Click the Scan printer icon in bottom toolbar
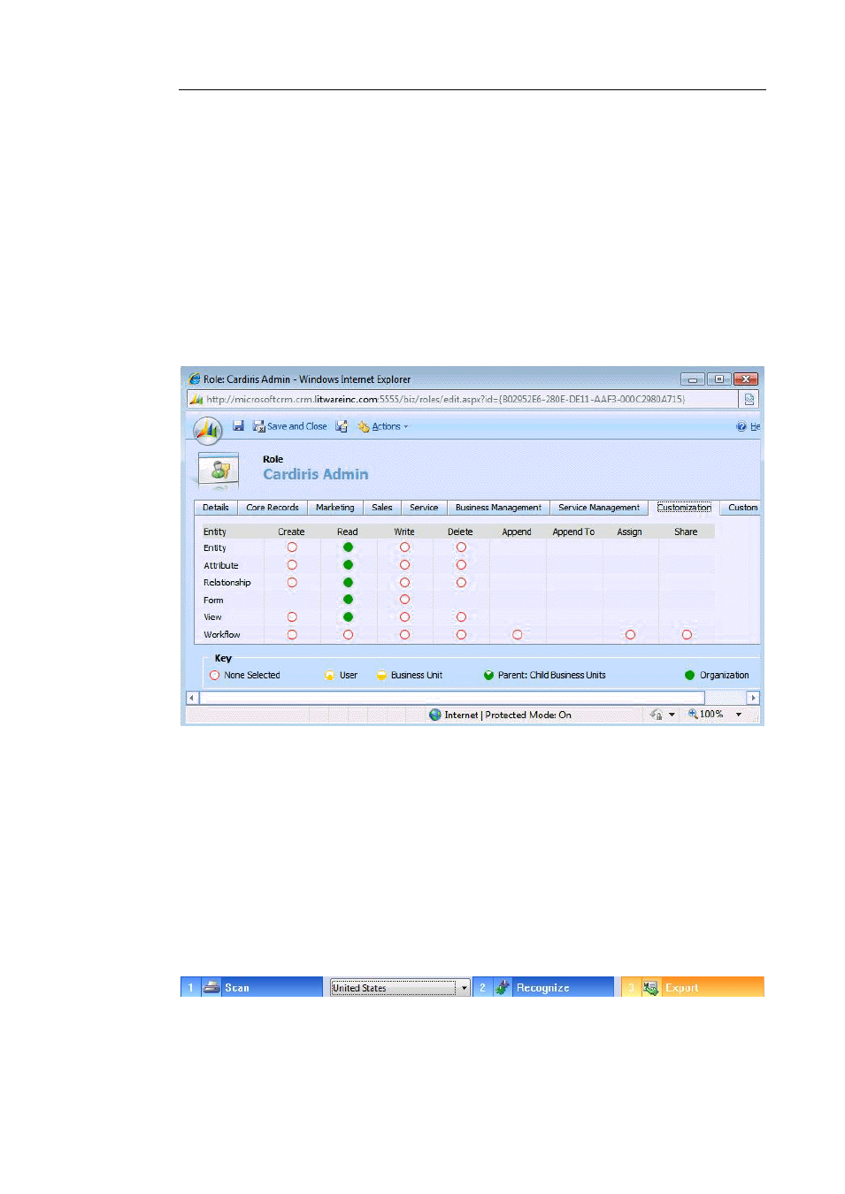The image size is (845, 1194). (x=211, y=987)
